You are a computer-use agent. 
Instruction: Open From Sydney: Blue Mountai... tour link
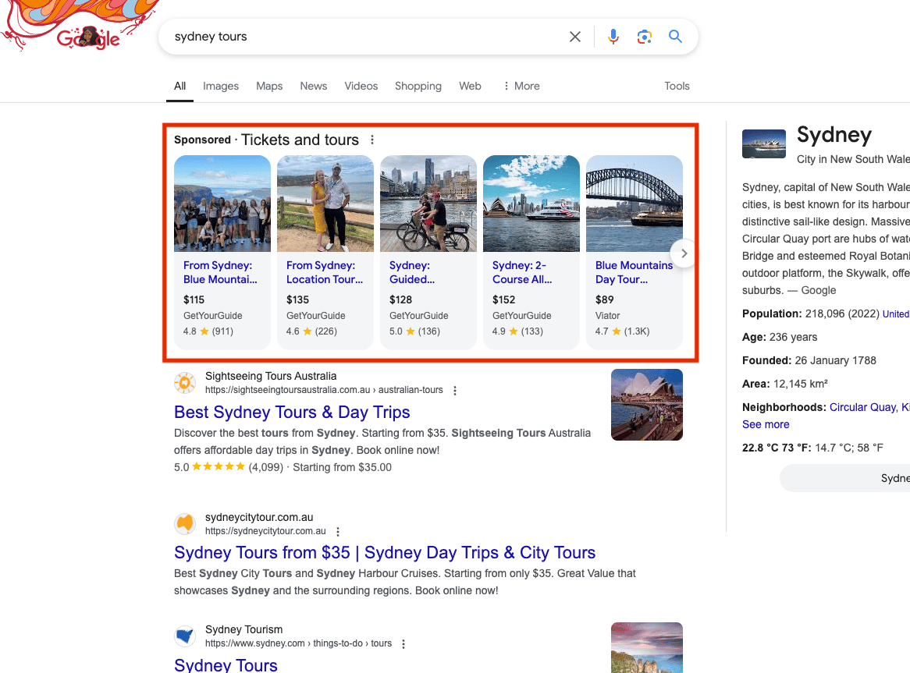(x=220, y=272)
